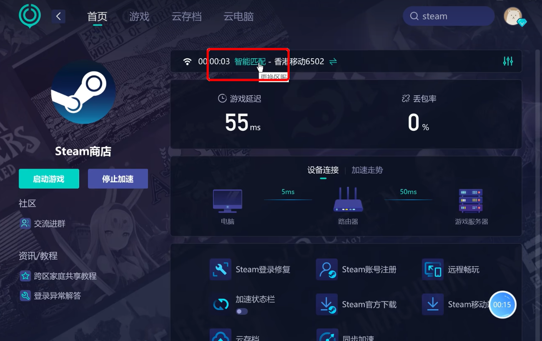Viewport: 542px width, 341px height.
Task: Open the 跨区家庭共享教程 link
Action: 65,276
